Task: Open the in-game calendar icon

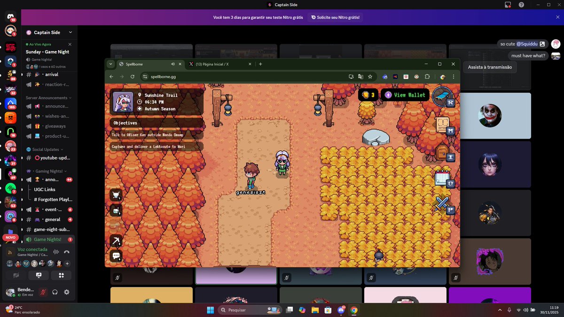Action: tap(442, 178)
